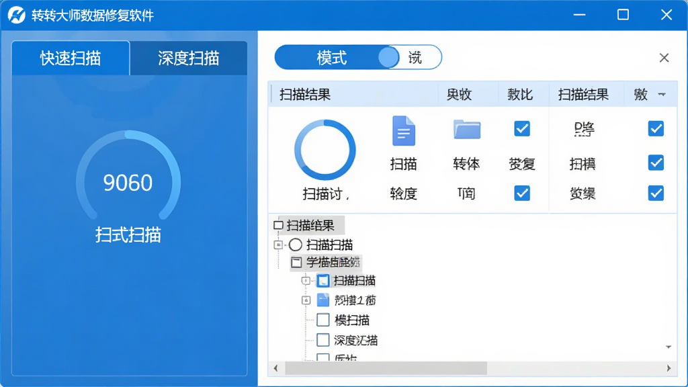The image size is (688, 387).
Task: Open the dropdown arrow in the table header
Action: (662, 94)
